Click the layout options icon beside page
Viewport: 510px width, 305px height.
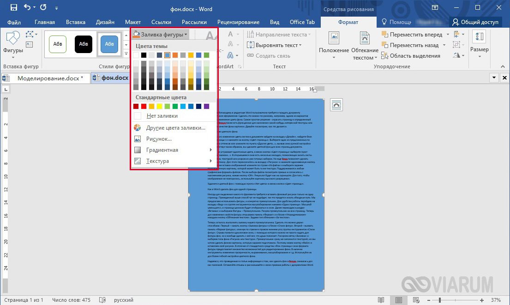click(336, 105)
